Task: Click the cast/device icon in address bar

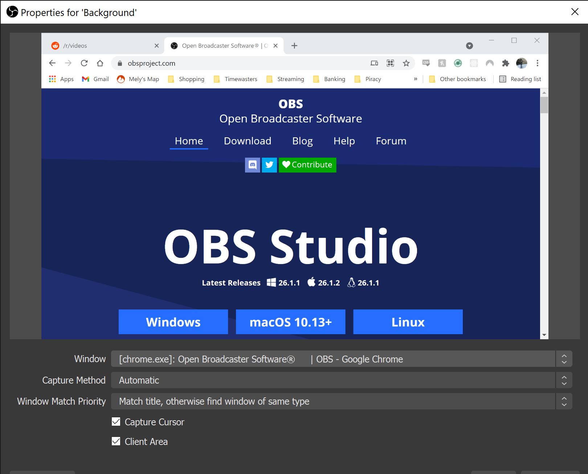Action: click(x=374, y=63)
